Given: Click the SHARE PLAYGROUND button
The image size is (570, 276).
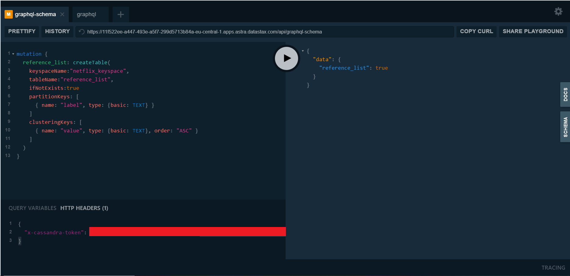Looking at the screenshot, I should click(x=533, y=31).
